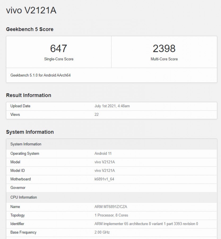Click the Multi-Core Score label

[164, 59]
